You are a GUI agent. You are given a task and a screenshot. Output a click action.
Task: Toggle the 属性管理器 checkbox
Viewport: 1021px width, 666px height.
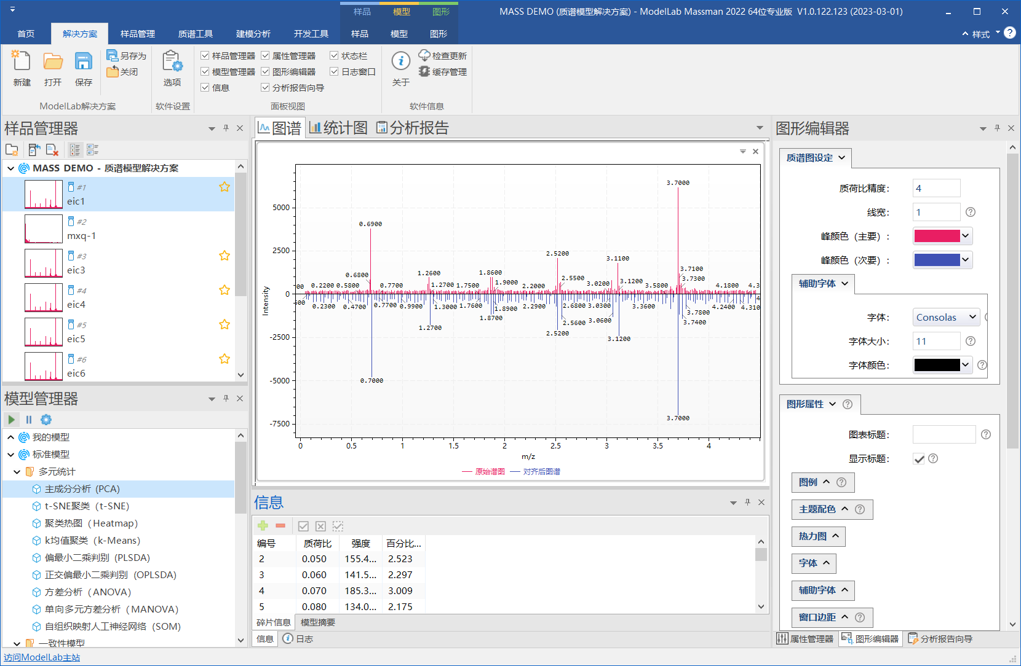[265, 56]
